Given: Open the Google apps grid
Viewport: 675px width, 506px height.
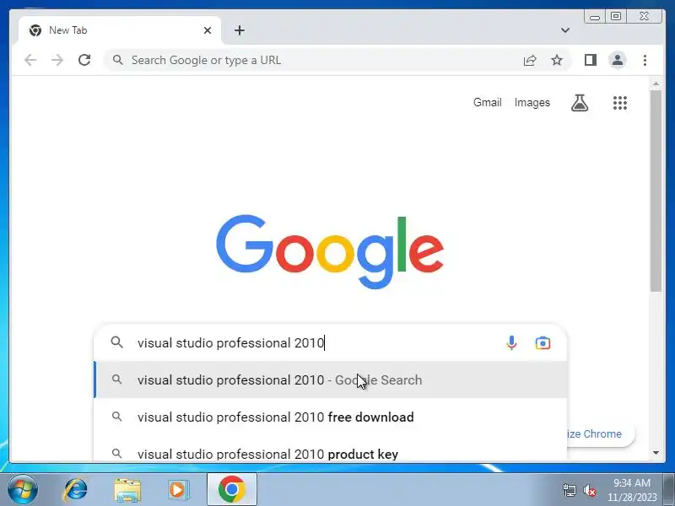Looking at the screenshot, I should 620,103.
